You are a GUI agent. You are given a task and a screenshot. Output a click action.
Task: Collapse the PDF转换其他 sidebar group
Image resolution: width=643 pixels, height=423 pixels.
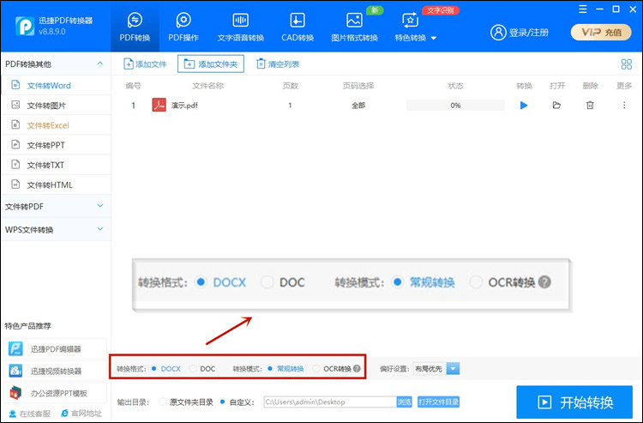pyautogui.click(x=100, y=63)
